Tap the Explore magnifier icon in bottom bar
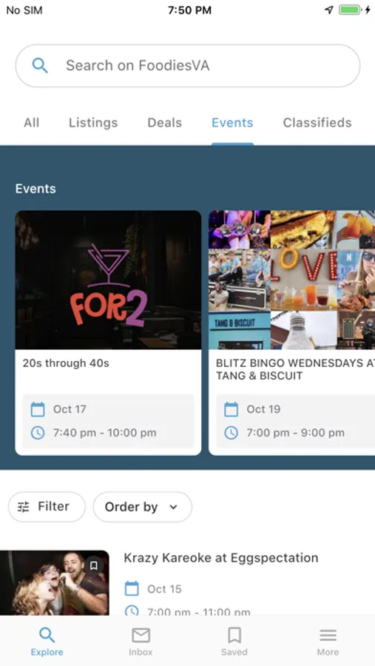Image resolution: width=375 pixels, height=666 pixels. 47,636
